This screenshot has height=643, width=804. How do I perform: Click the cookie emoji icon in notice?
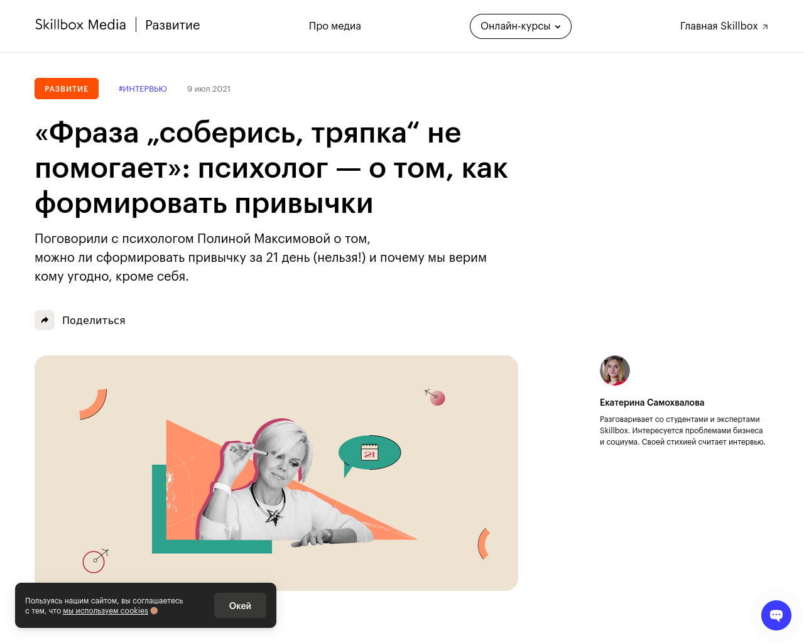[x=154, y=611]
